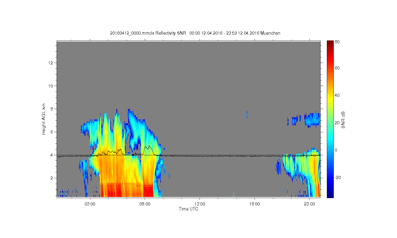The image size is (397, 238).
Task: Click the height tick label 2
Action: point(52,178)
